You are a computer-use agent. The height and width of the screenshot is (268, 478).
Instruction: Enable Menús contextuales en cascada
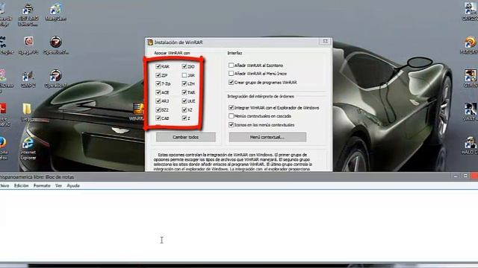(231, 116)
